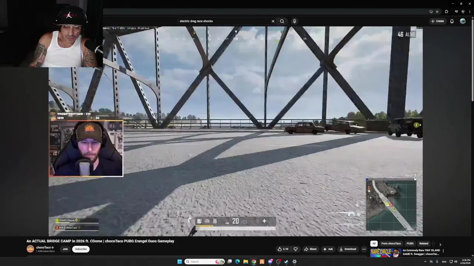Share this video
The width and height of the screenshot is (474, 266).
click(310, 249)
